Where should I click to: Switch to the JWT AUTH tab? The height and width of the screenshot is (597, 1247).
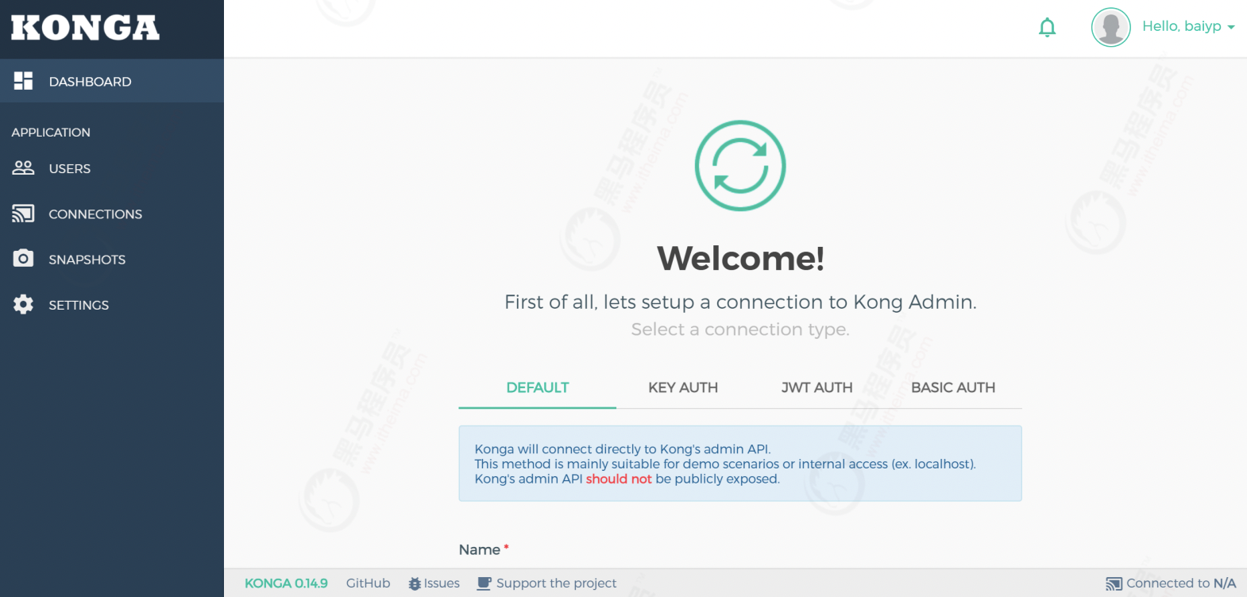point(817,387)
